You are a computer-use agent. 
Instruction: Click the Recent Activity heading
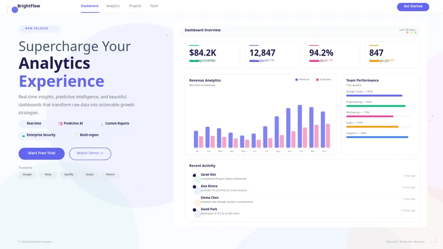click(202, 166)
